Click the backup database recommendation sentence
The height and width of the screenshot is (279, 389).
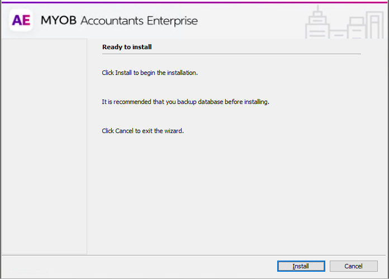[x=186, y=102]
